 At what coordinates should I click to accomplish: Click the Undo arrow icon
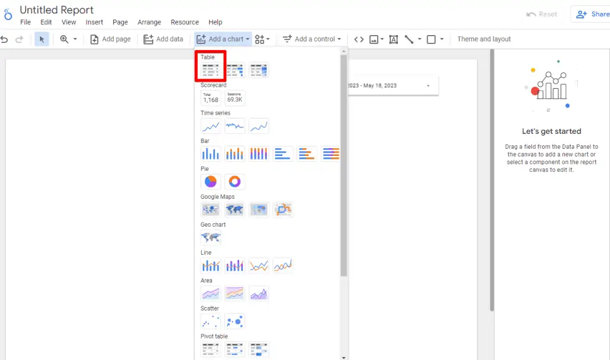5,39
